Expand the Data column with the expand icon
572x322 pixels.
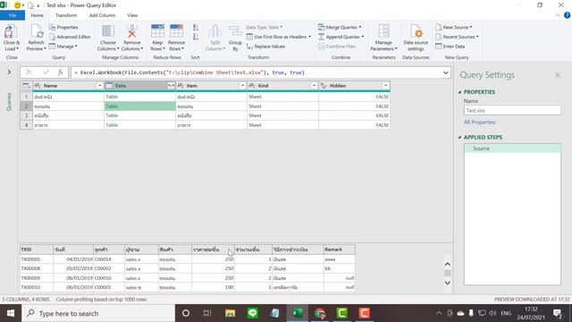point(171,86)
